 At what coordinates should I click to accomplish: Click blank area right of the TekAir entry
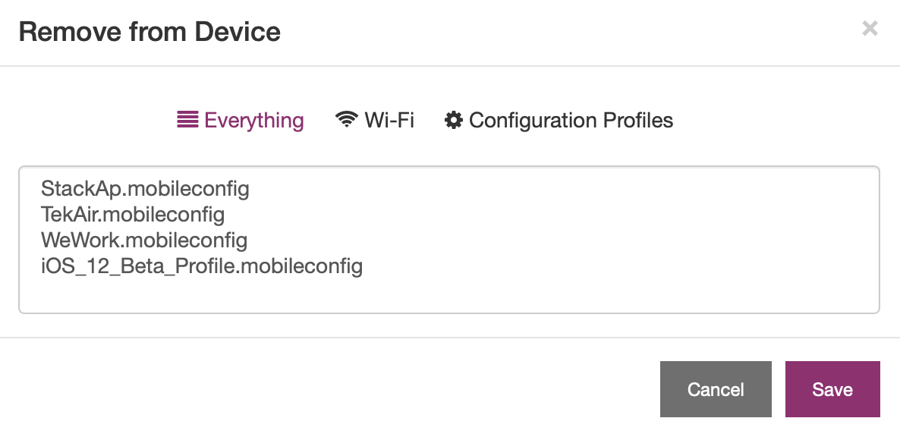tap(551, 214)
